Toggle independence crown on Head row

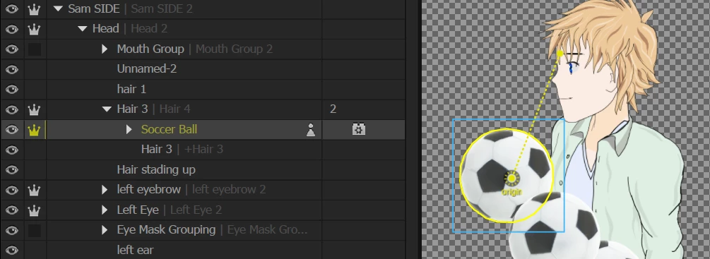pos(35,29)
